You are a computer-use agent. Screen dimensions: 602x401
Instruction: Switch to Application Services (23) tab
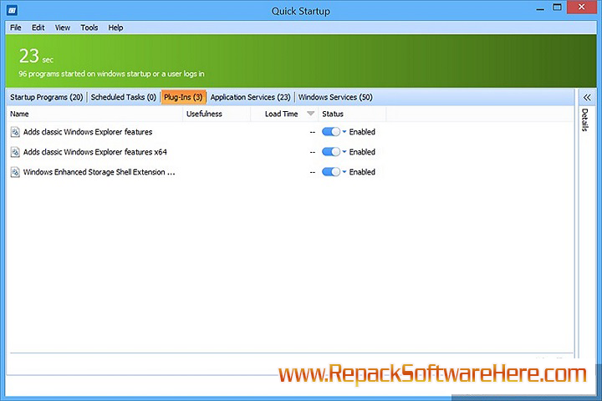[x=250, y=97]
